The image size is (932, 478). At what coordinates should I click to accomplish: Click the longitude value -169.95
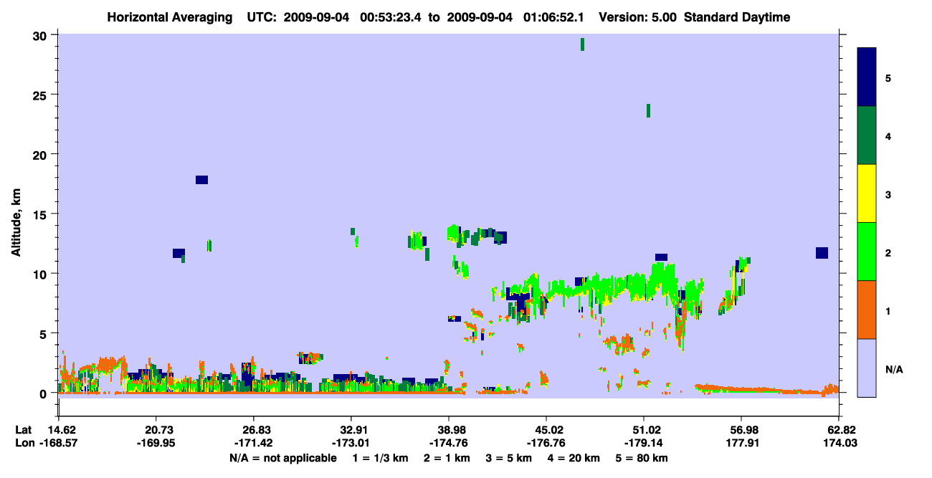coord(156,443)
